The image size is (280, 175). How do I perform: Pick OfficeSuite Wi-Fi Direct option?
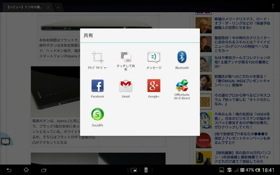182,89
